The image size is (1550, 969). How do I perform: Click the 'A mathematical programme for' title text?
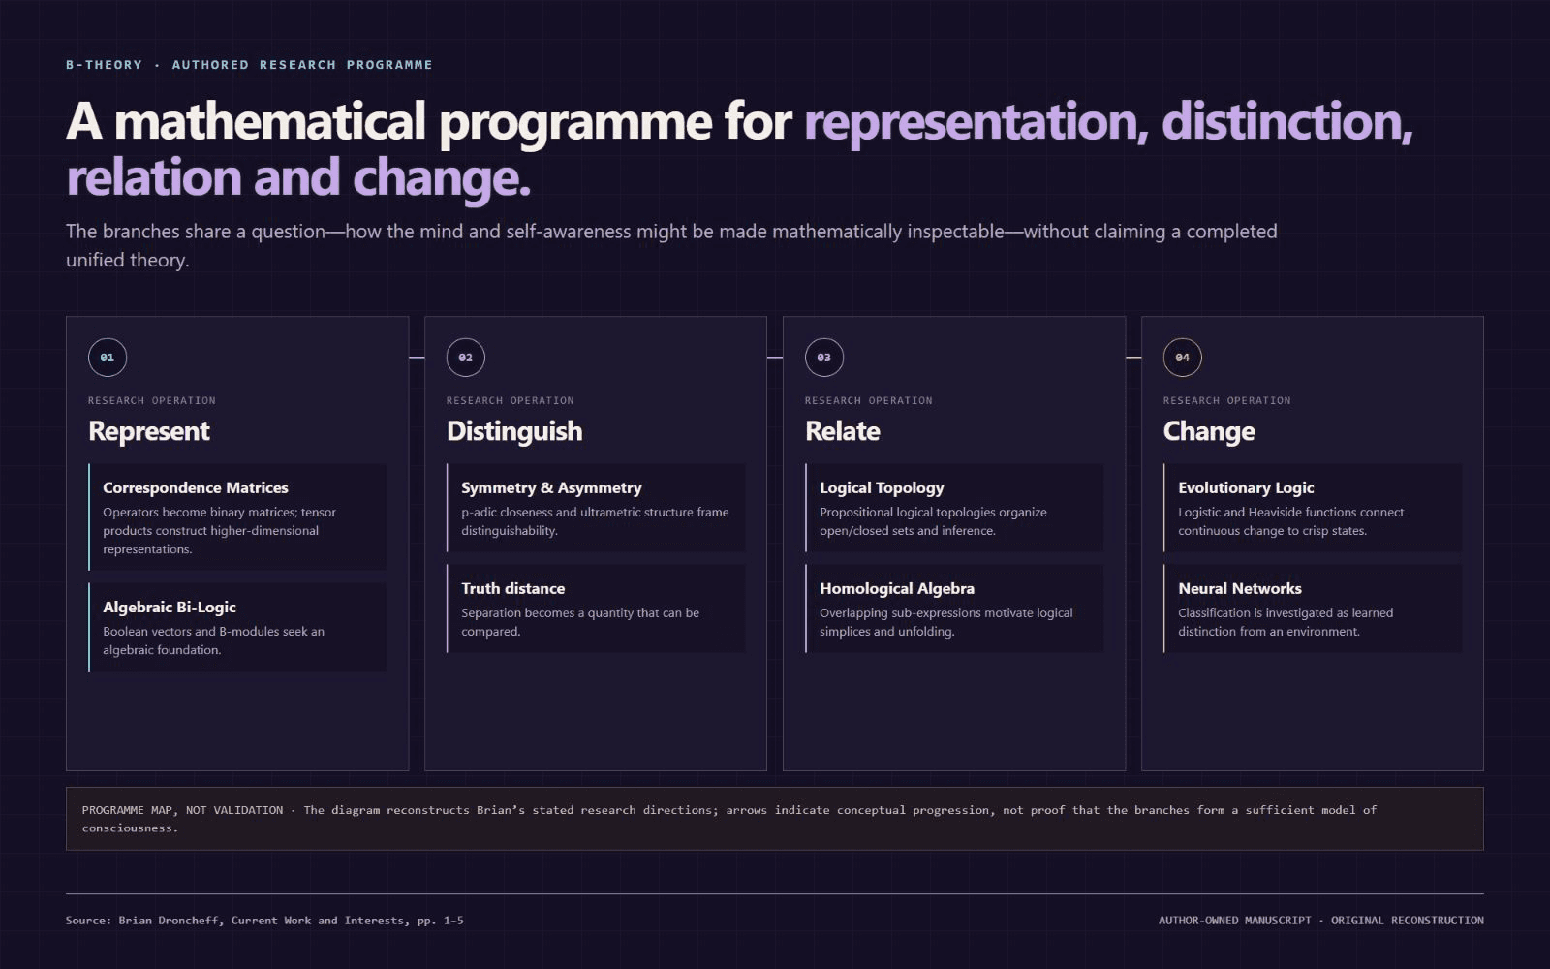click(x=429, y=121)
